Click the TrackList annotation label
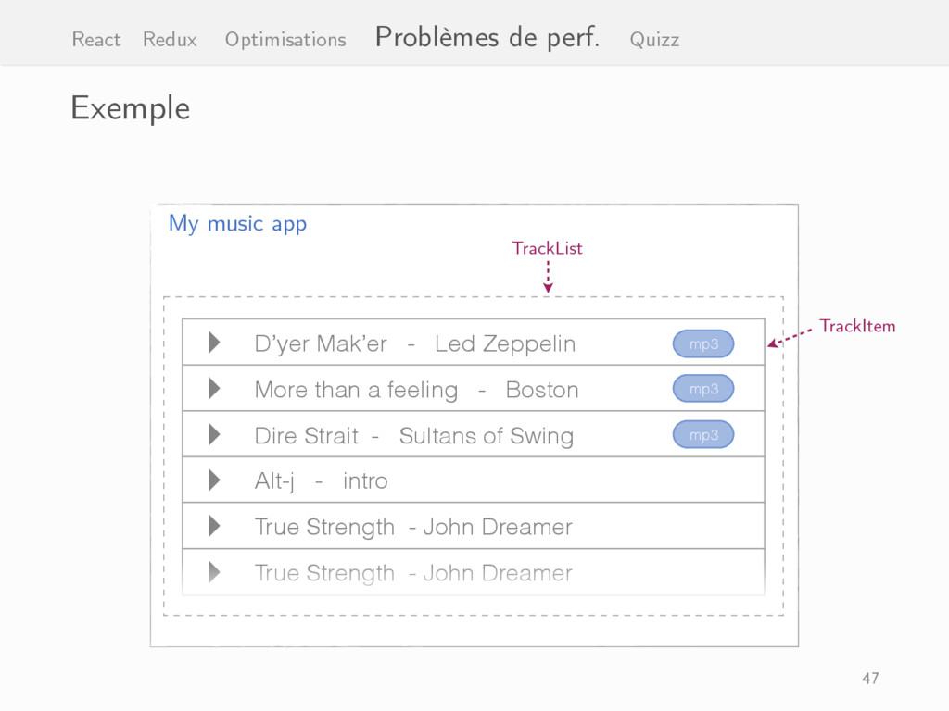The width and height of the screenshot is (949, 711). pyautogui.click(x=547, y=248)
